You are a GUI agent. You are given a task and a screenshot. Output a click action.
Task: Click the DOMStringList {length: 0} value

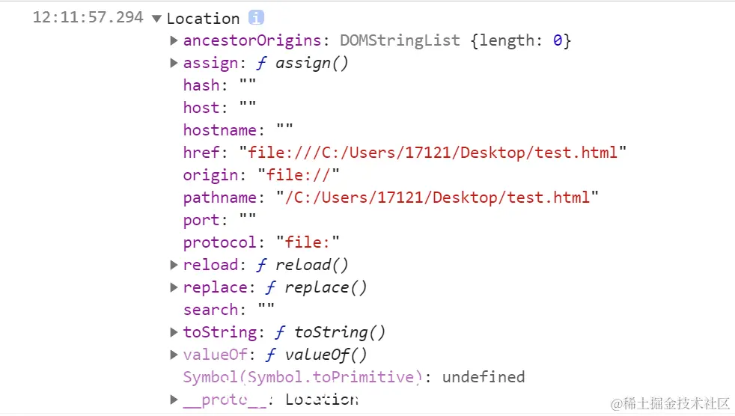click(455, 40)
